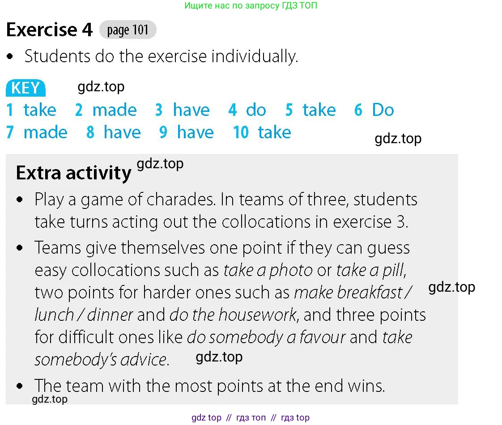Viewport: 502px width, 425px height.
Task: Select answer 2 made
Action: [x=106, y=110]
